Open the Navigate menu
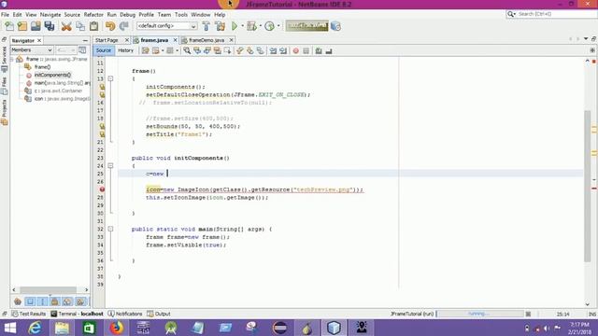 (50, 15)
